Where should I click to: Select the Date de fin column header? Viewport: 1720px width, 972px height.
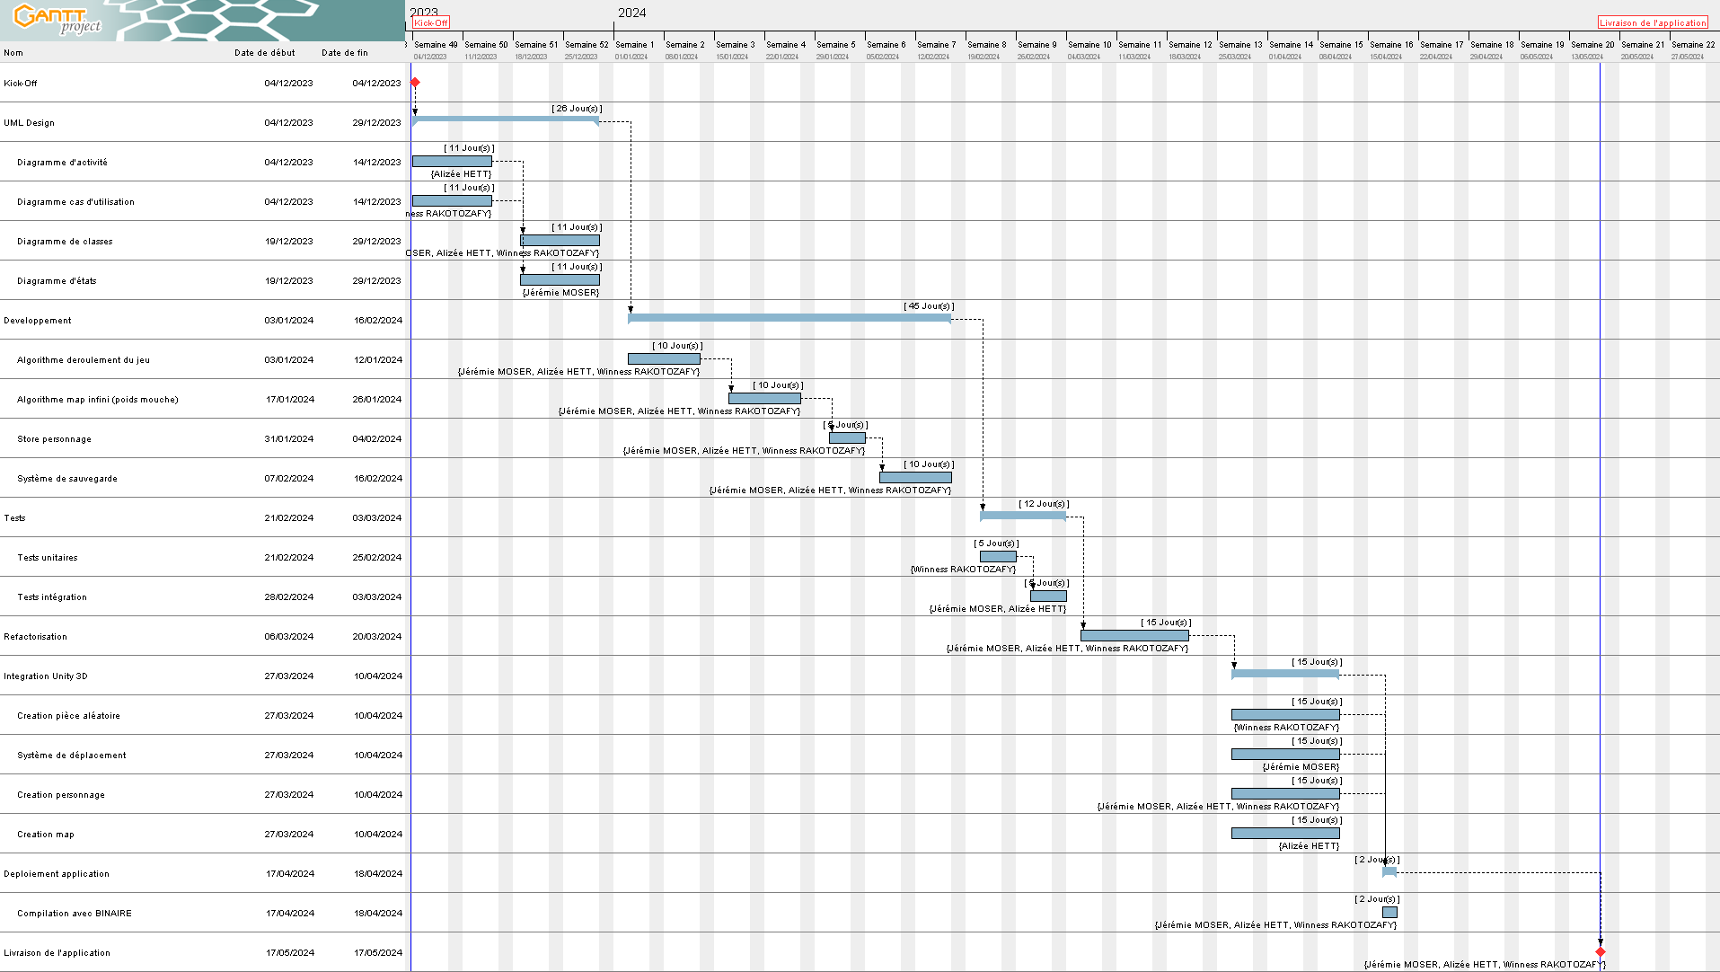pos(345,53)
